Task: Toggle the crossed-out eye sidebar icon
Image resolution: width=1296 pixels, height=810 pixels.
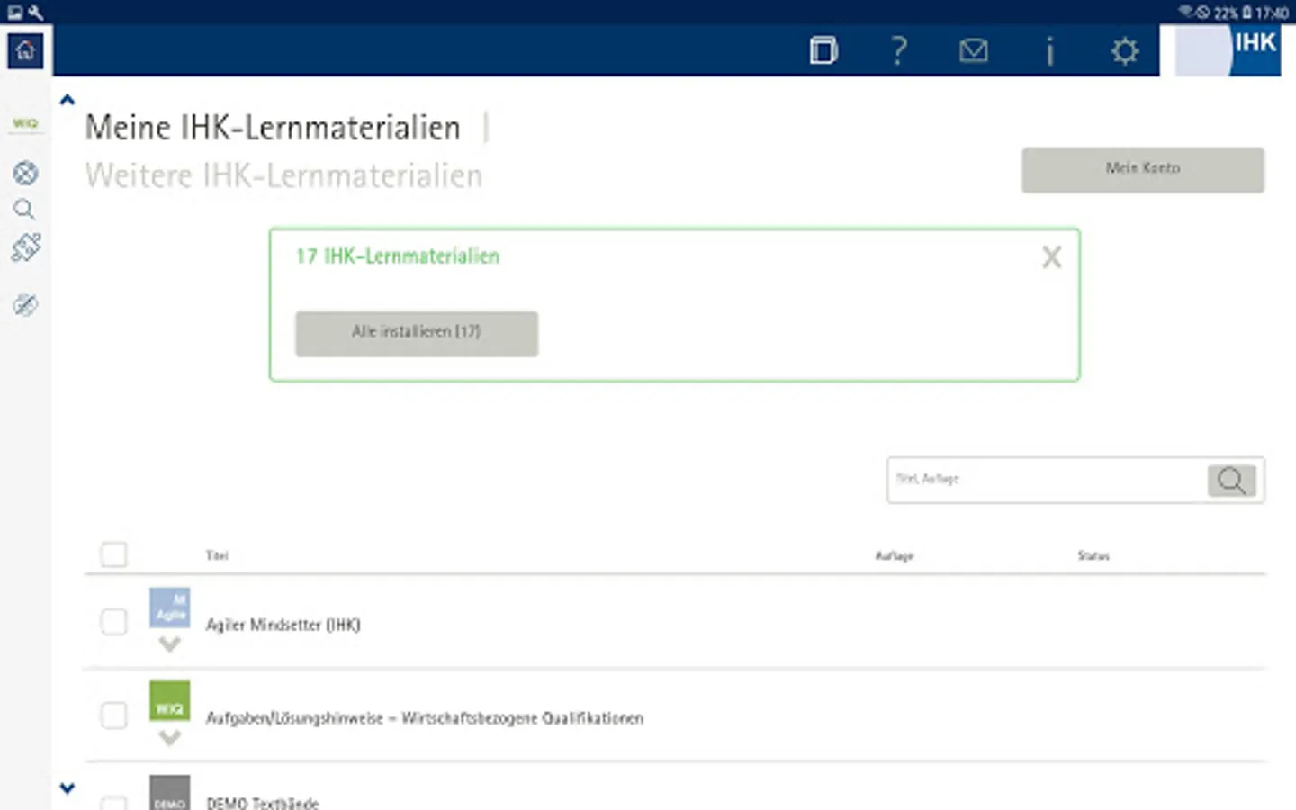Action: pos(25,305)
